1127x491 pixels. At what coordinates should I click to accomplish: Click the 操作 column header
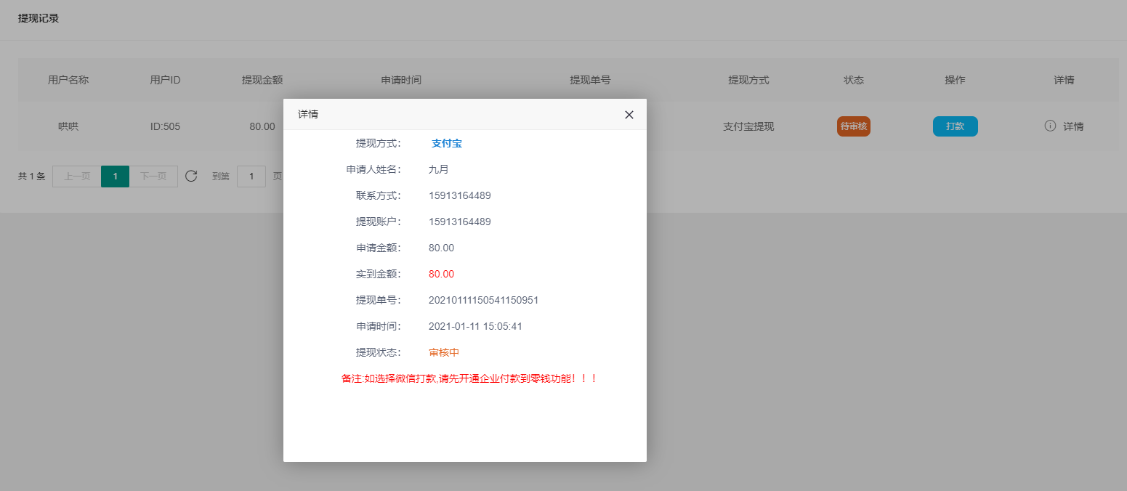click(x=955, y=80)
